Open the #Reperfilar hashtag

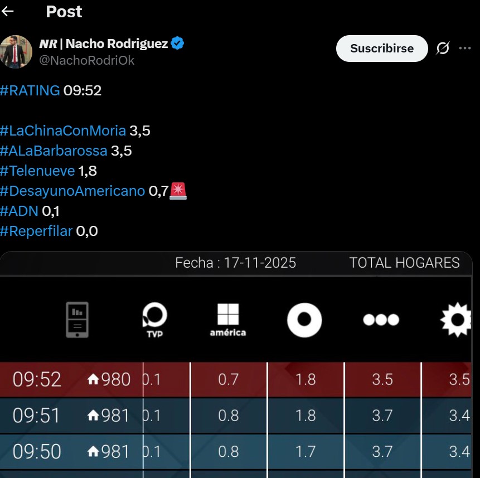point(36,231)
